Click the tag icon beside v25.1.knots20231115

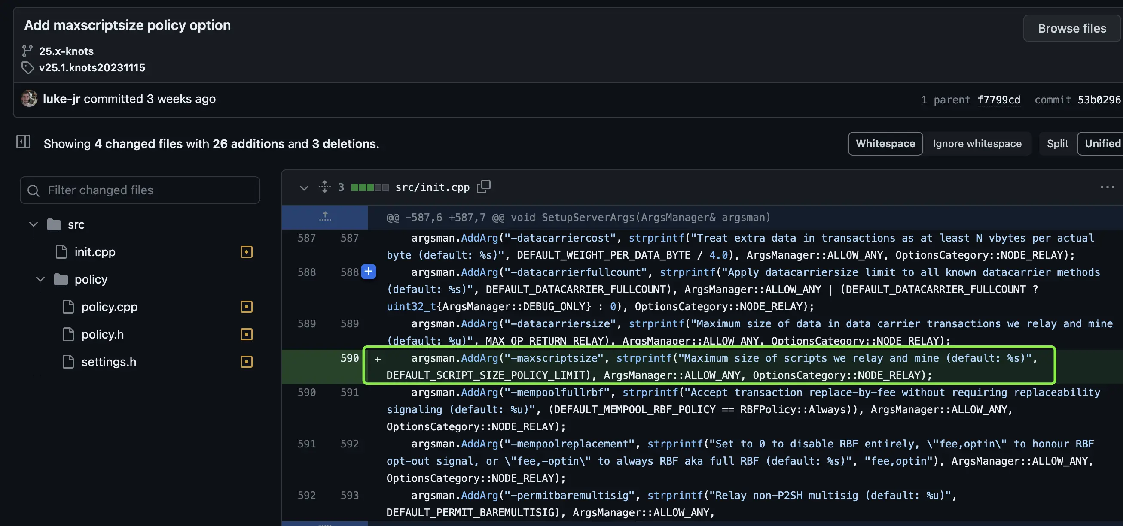[27, 67]
